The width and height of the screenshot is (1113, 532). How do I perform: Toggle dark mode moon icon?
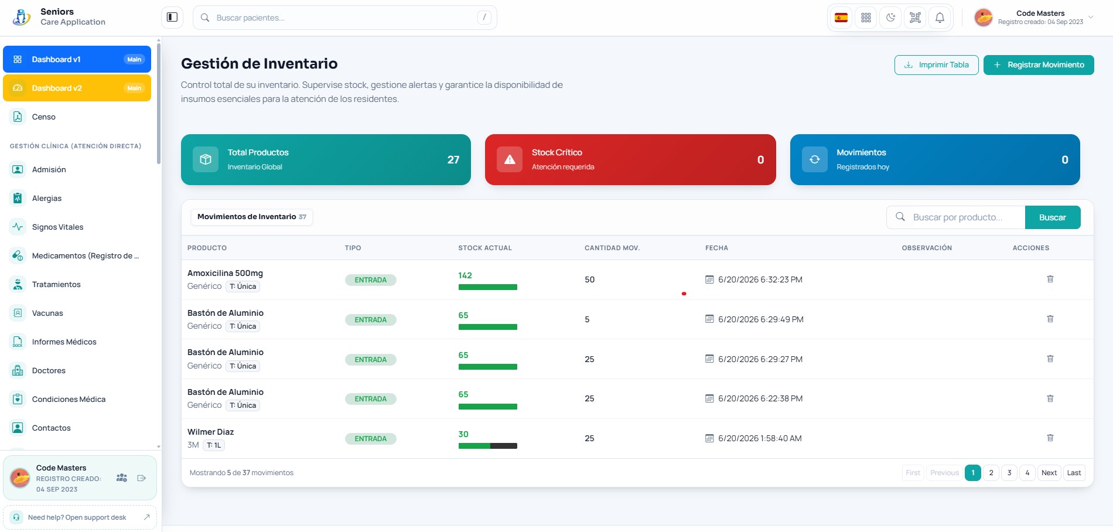pyautogui.click(x=890, y=18)
